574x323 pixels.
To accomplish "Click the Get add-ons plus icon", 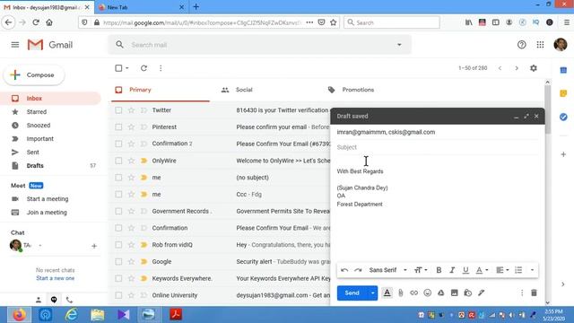I will (563, 154).
